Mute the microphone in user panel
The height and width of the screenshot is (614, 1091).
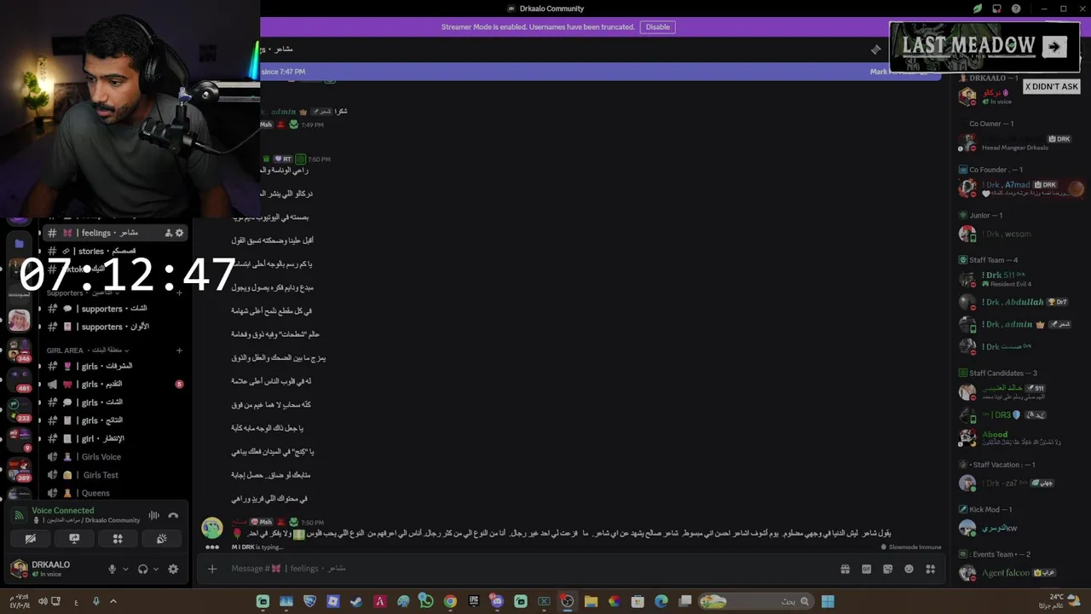(x=112, y=569)
